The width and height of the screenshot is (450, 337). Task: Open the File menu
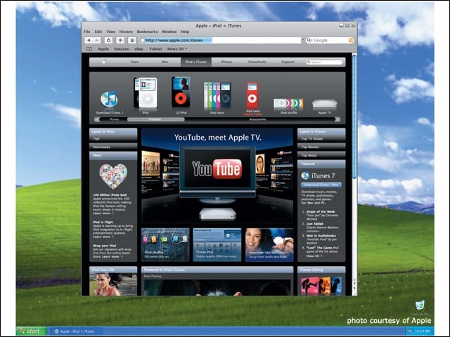87,32
